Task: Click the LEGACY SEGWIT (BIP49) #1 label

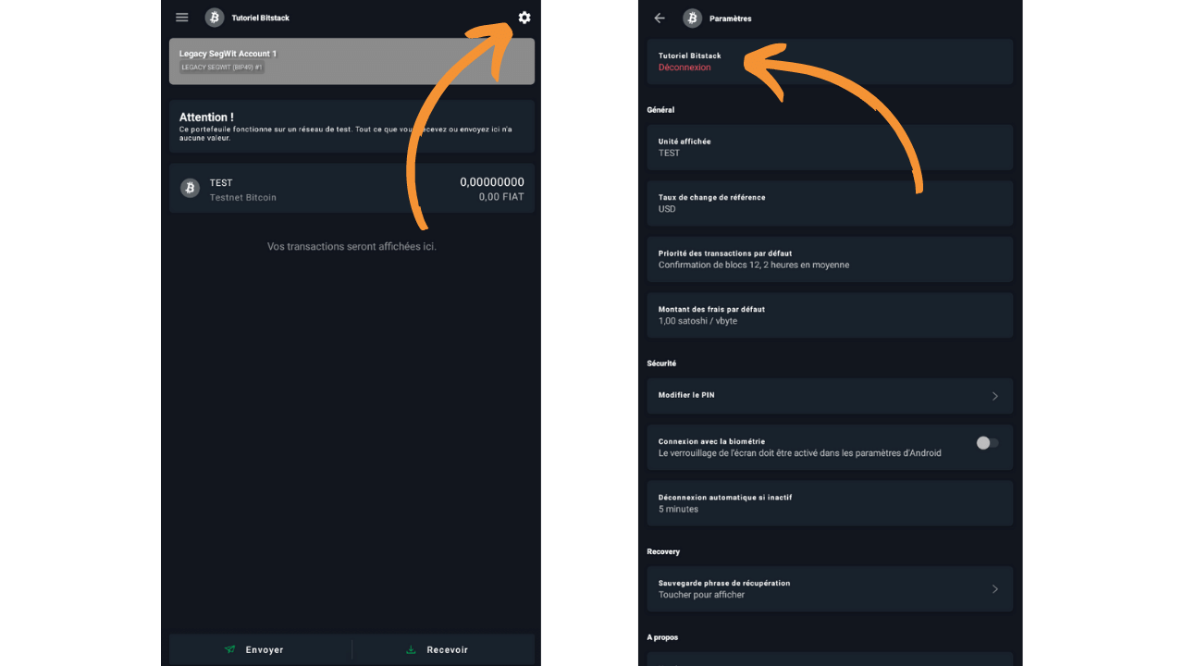Action: pyautogui.click(x=222, y=68)
